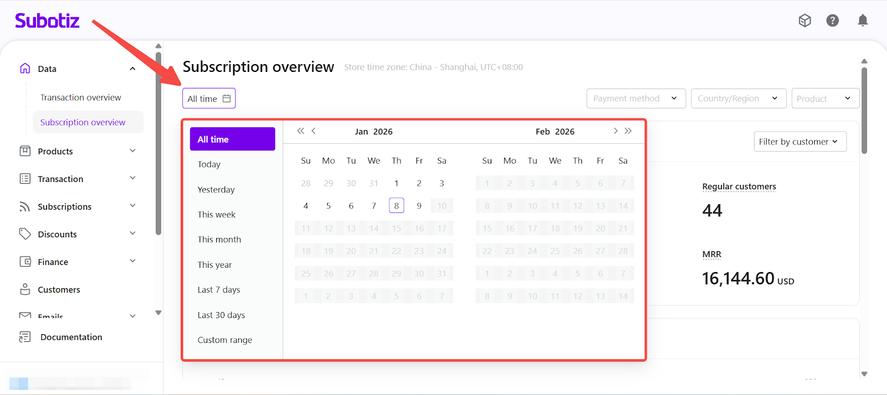Screen dimensions: 887x395
Task: Collapse the Data sidebar section
Action: pos(132,69)
